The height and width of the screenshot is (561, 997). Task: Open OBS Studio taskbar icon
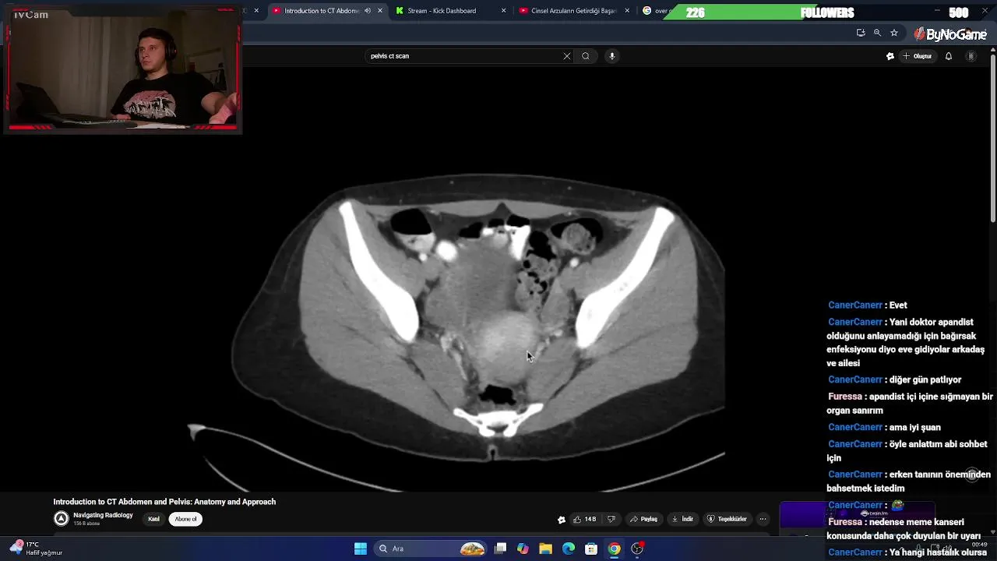pos(637,549)
